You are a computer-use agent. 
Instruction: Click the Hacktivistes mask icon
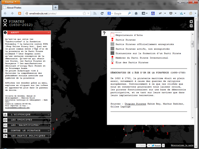(5, 125)
